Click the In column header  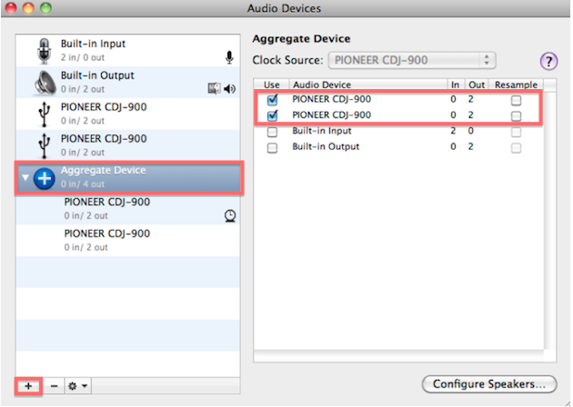(x=456, y=84)
